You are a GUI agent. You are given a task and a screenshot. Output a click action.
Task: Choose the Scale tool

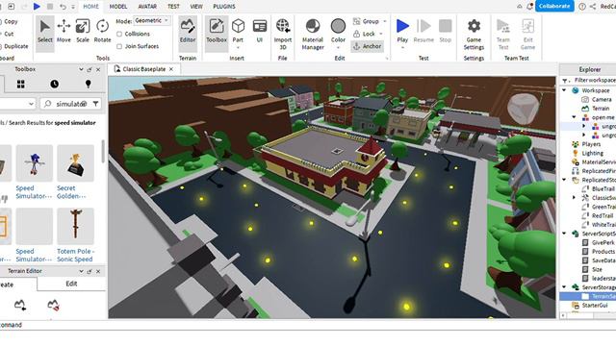click(83, 32)
